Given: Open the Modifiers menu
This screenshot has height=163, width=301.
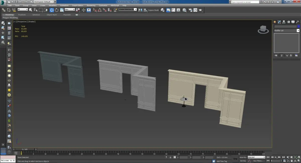Looking at the screenshot, I should (x=53, y=5).
